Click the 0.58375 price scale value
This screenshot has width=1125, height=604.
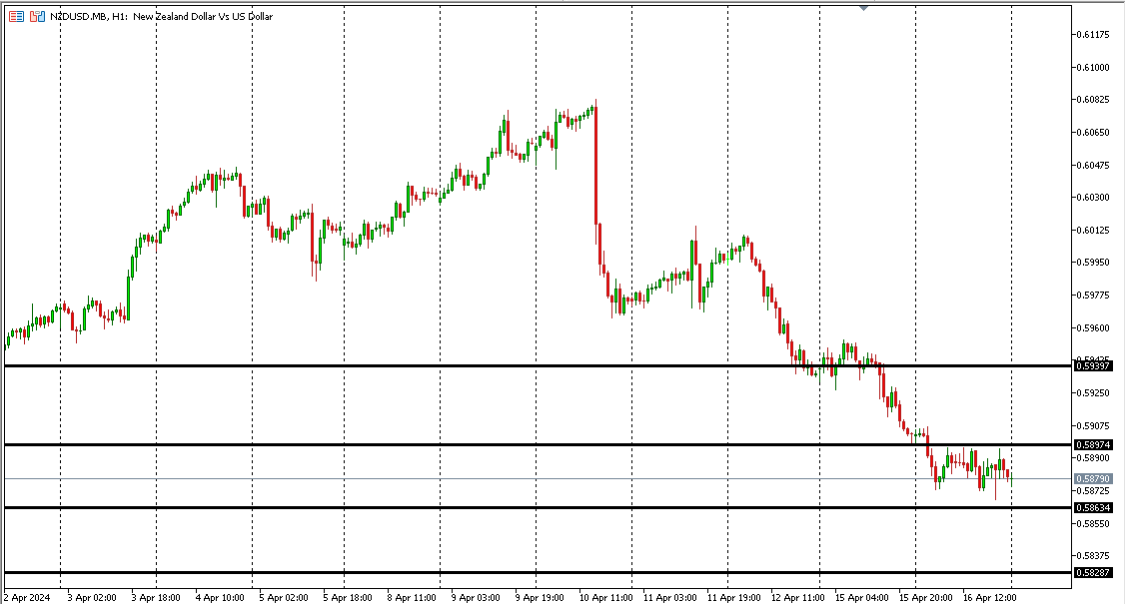(x=1093, y=556)
